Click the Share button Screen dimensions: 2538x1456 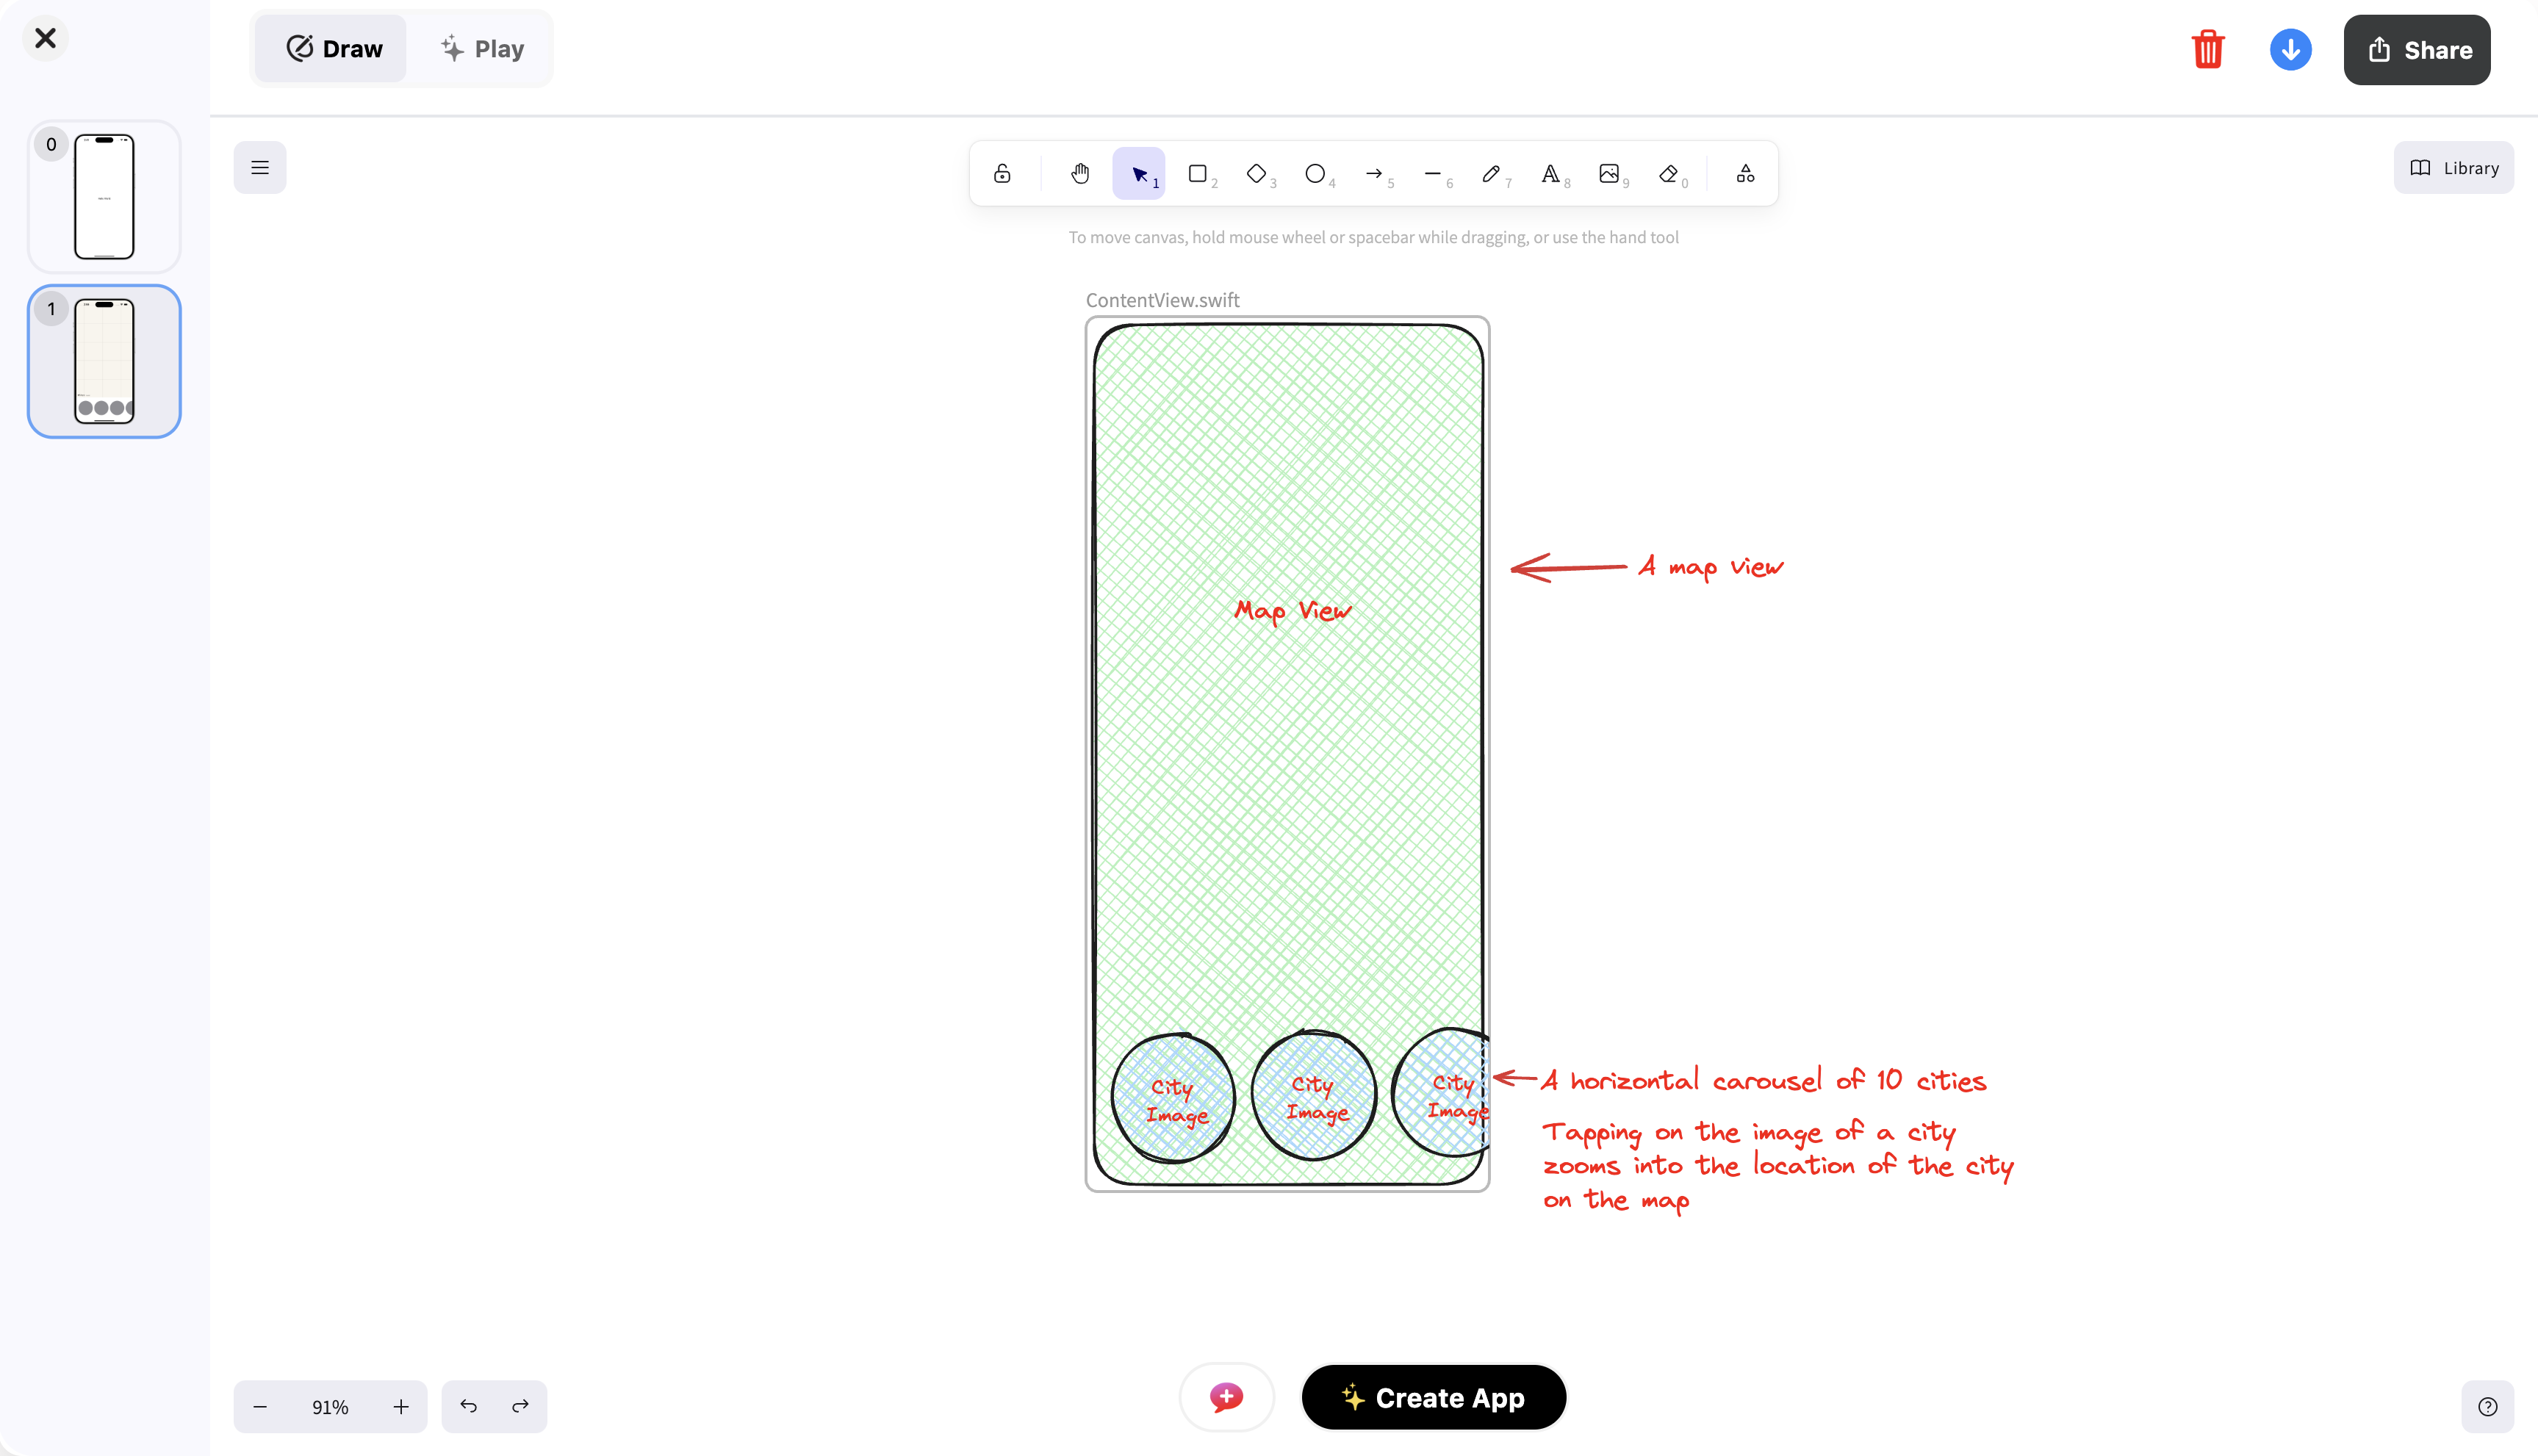click(2417, 50)
